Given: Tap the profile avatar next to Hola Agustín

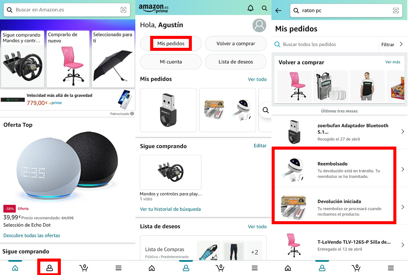Looking at the screenshot, I should point(259,25).
